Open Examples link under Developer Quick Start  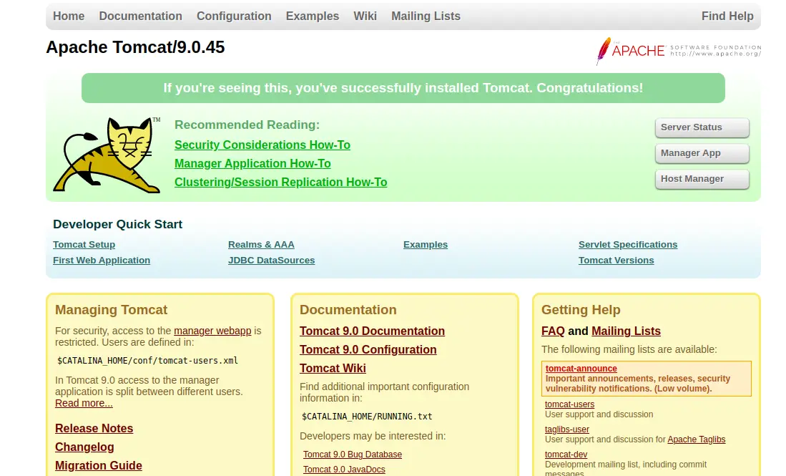click(426, 245)
